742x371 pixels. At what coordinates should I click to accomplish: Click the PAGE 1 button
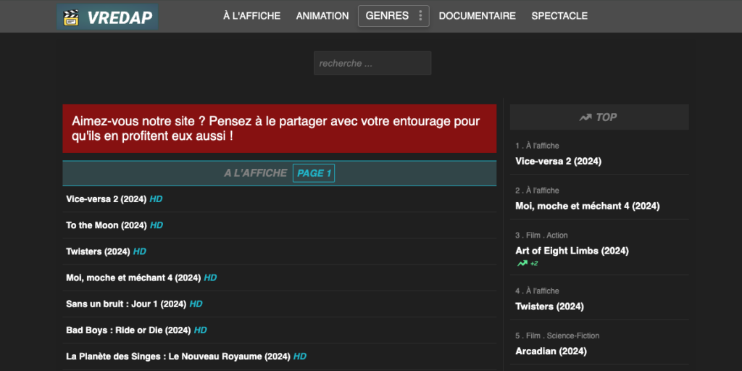pos(314,173)
